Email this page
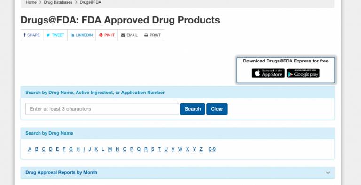Image resolution: width=361 pixels, height=185 pixels. click(129, 35)
